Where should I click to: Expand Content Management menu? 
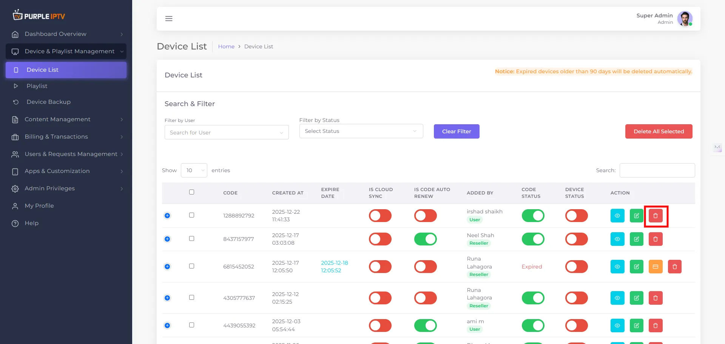point(66,119)
